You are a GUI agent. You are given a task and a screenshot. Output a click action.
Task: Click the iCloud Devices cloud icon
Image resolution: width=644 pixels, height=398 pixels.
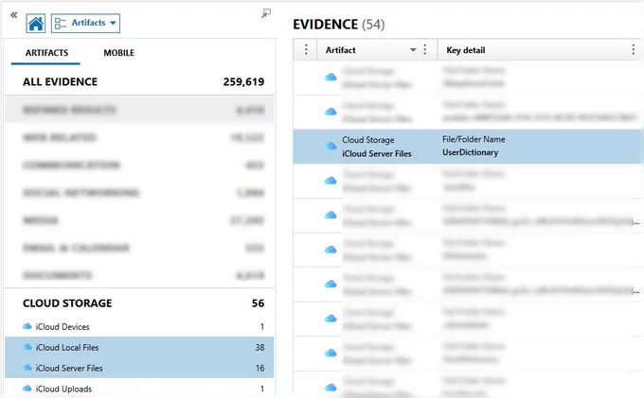(27, 326)
